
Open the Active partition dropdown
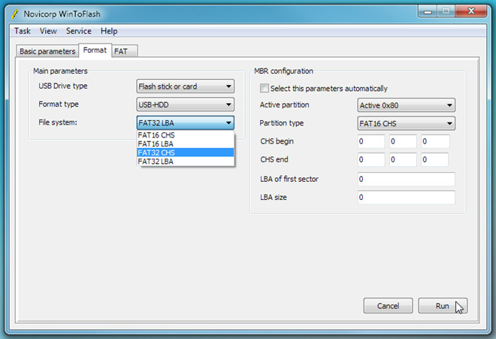(406, 105)
